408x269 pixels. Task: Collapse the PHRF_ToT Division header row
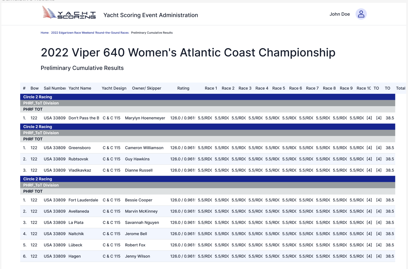point(41,103)
